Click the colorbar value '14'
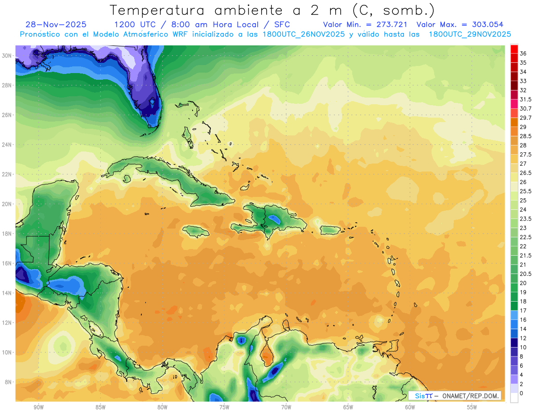535x413 pixels. point(523,329)
